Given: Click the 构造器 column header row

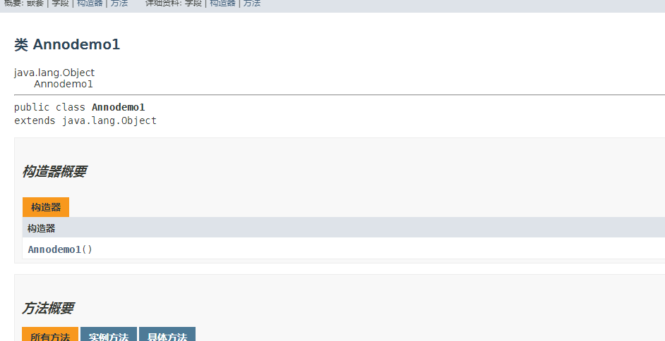Looking at the screenshot, I should point(344,228).
